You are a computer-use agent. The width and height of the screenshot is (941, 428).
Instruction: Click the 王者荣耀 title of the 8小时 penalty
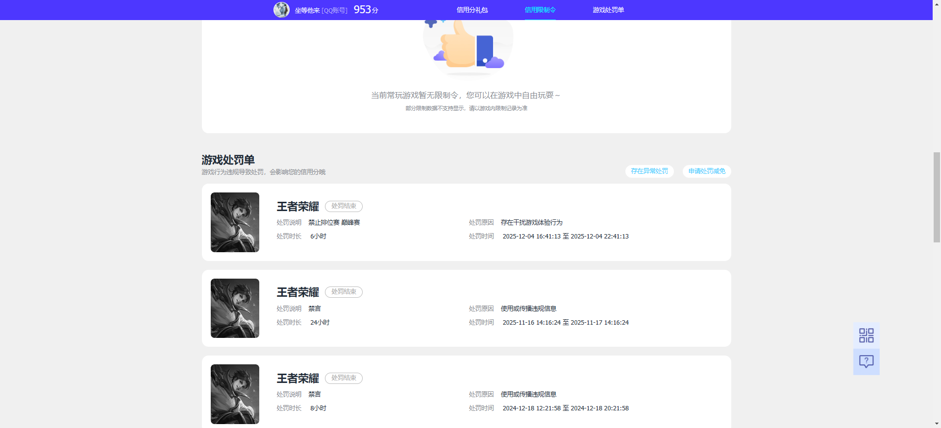(298, 379)
